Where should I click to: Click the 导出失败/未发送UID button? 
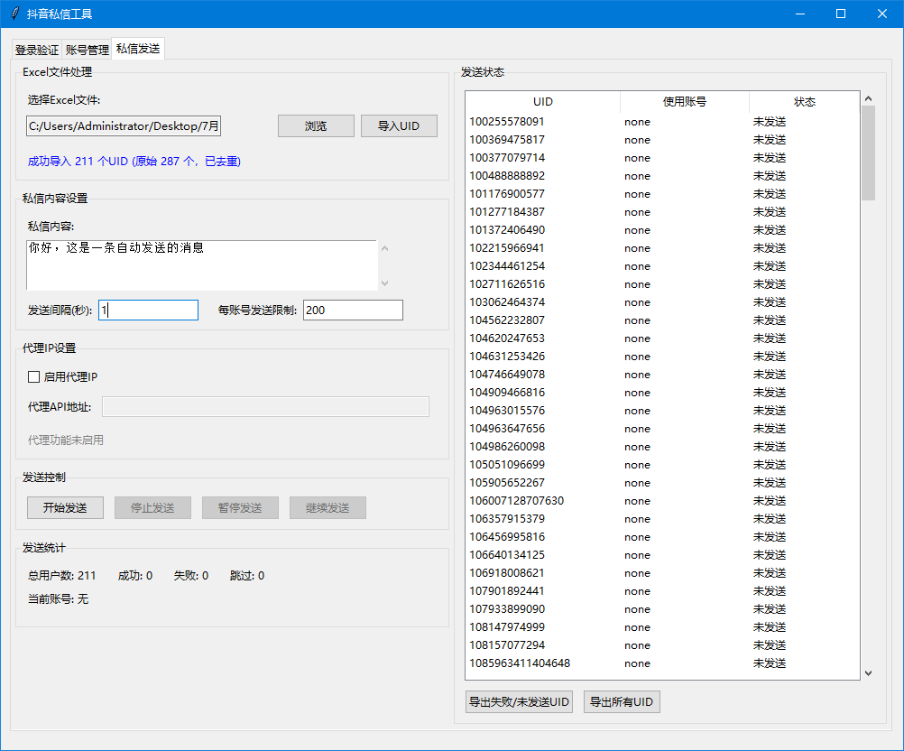(x=519, y=702)
